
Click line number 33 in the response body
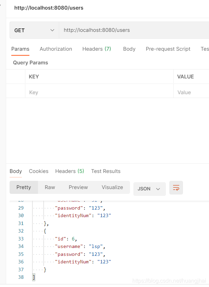(21, 238)
